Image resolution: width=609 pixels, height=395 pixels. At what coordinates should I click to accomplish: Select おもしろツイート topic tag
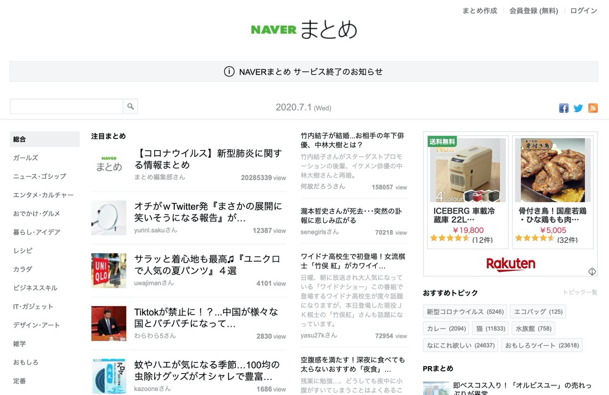tap(542, 345)
